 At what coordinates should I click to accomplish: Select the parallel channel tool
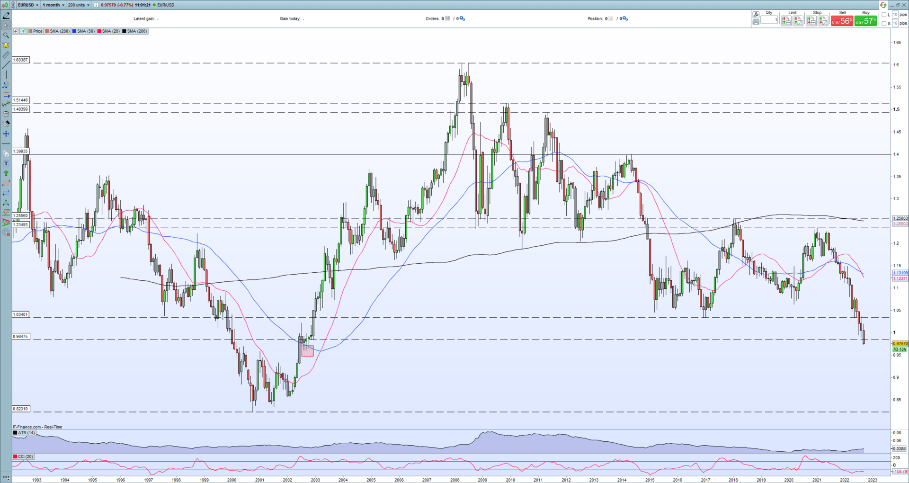(x=6, y=85)
